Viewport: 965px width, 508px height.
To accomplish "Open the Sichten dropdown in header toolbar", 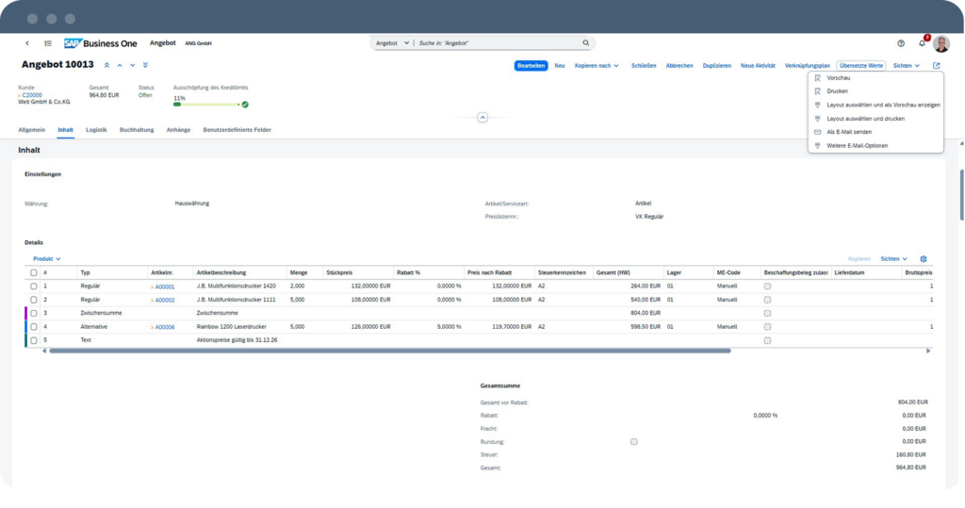I will coord(907,65).
